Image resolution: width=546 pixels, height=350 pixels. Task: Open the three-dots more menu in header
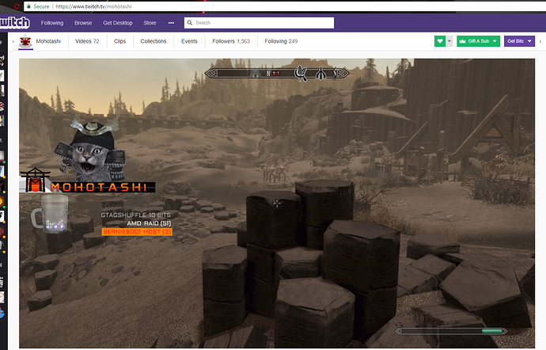(x=171, y=23)
